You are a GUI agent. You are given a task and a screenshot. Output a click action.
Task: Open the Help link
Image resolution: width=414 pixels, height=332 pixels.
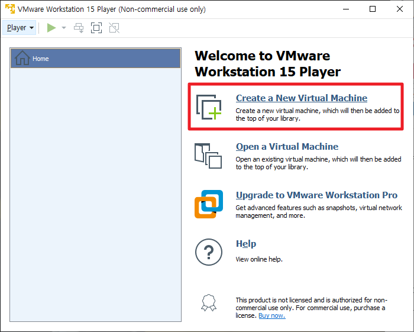tap(246, 244)
